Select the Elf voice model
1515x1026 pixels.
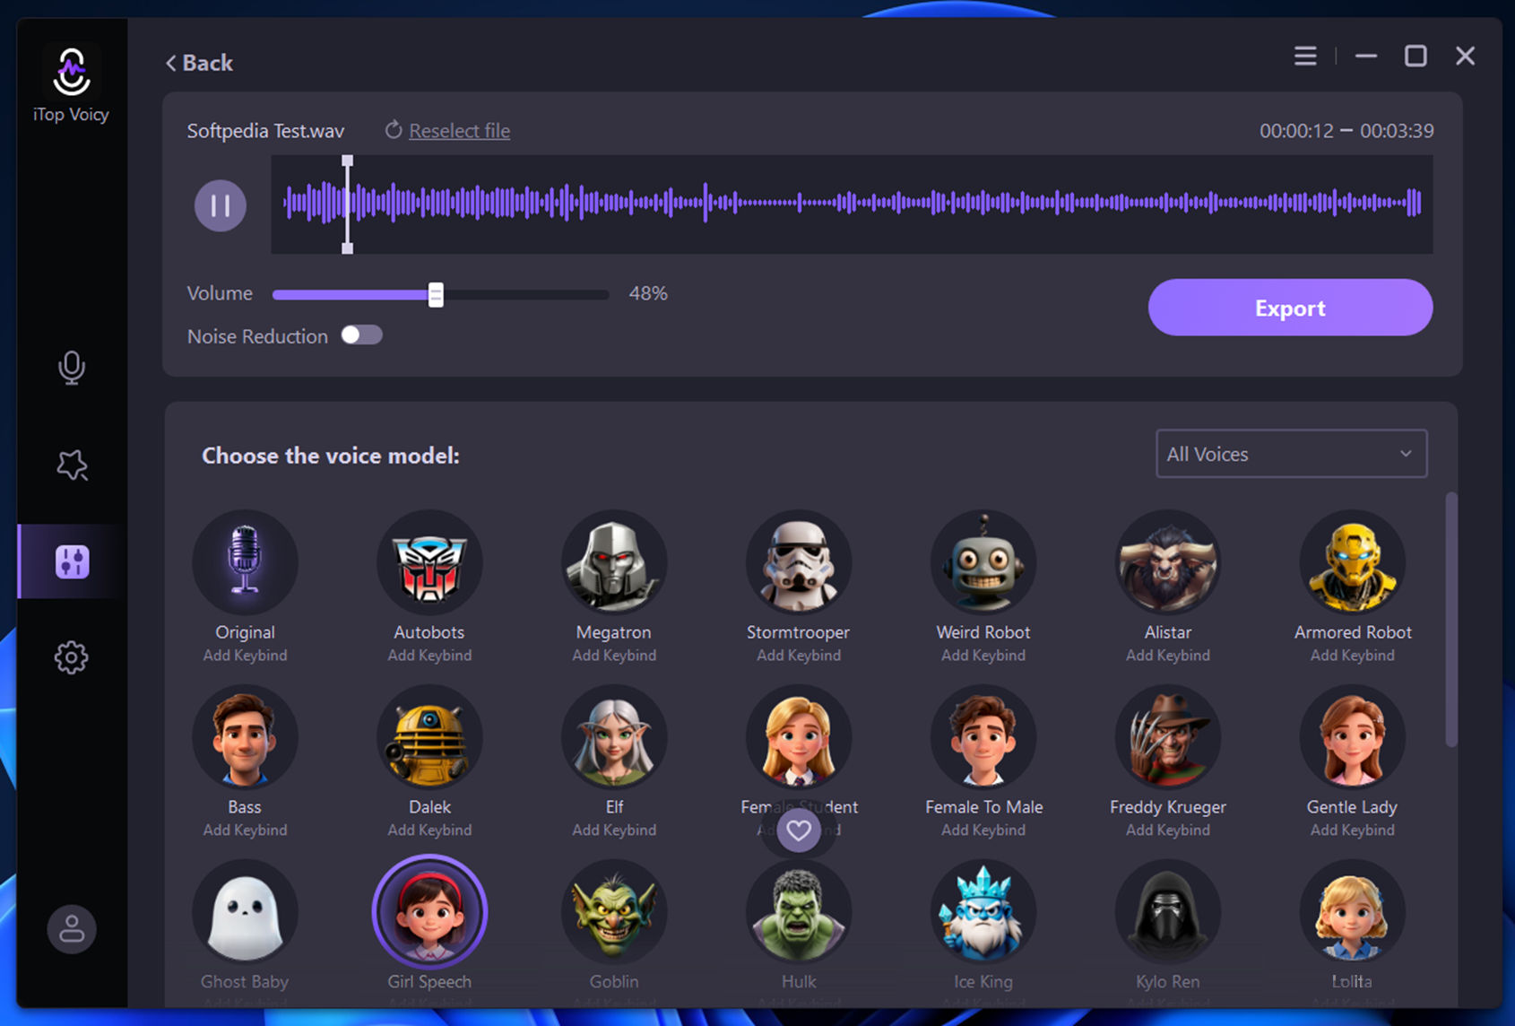[x=614, y=737]
